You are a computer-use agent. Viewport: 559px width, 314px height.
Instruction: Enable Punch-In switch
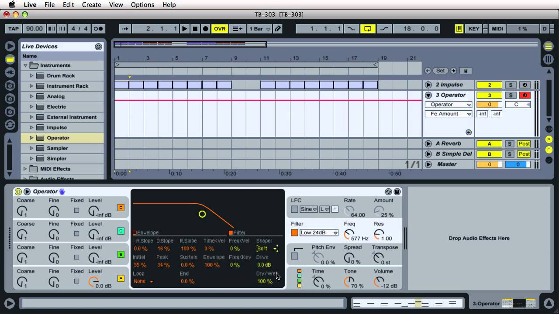pyautogui.click(x=351, y=29)
